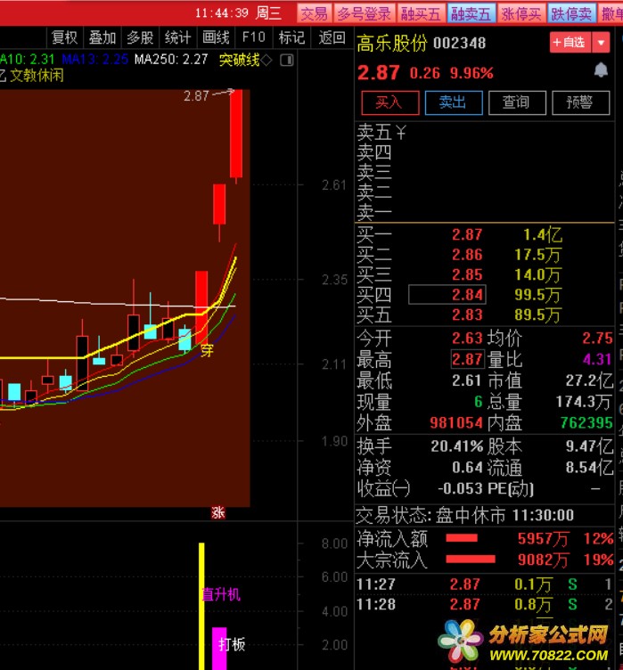Viewport: 623px width, 670px height.
Task: Click 多号登录 in top bar
Action: tap(364, 13)
